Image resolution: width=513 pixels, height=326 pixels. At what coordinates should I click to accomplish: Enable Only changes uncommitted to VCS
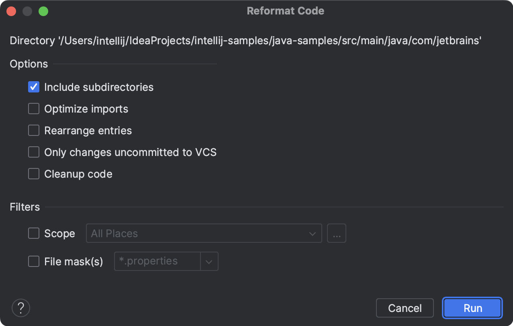point(33,152)
